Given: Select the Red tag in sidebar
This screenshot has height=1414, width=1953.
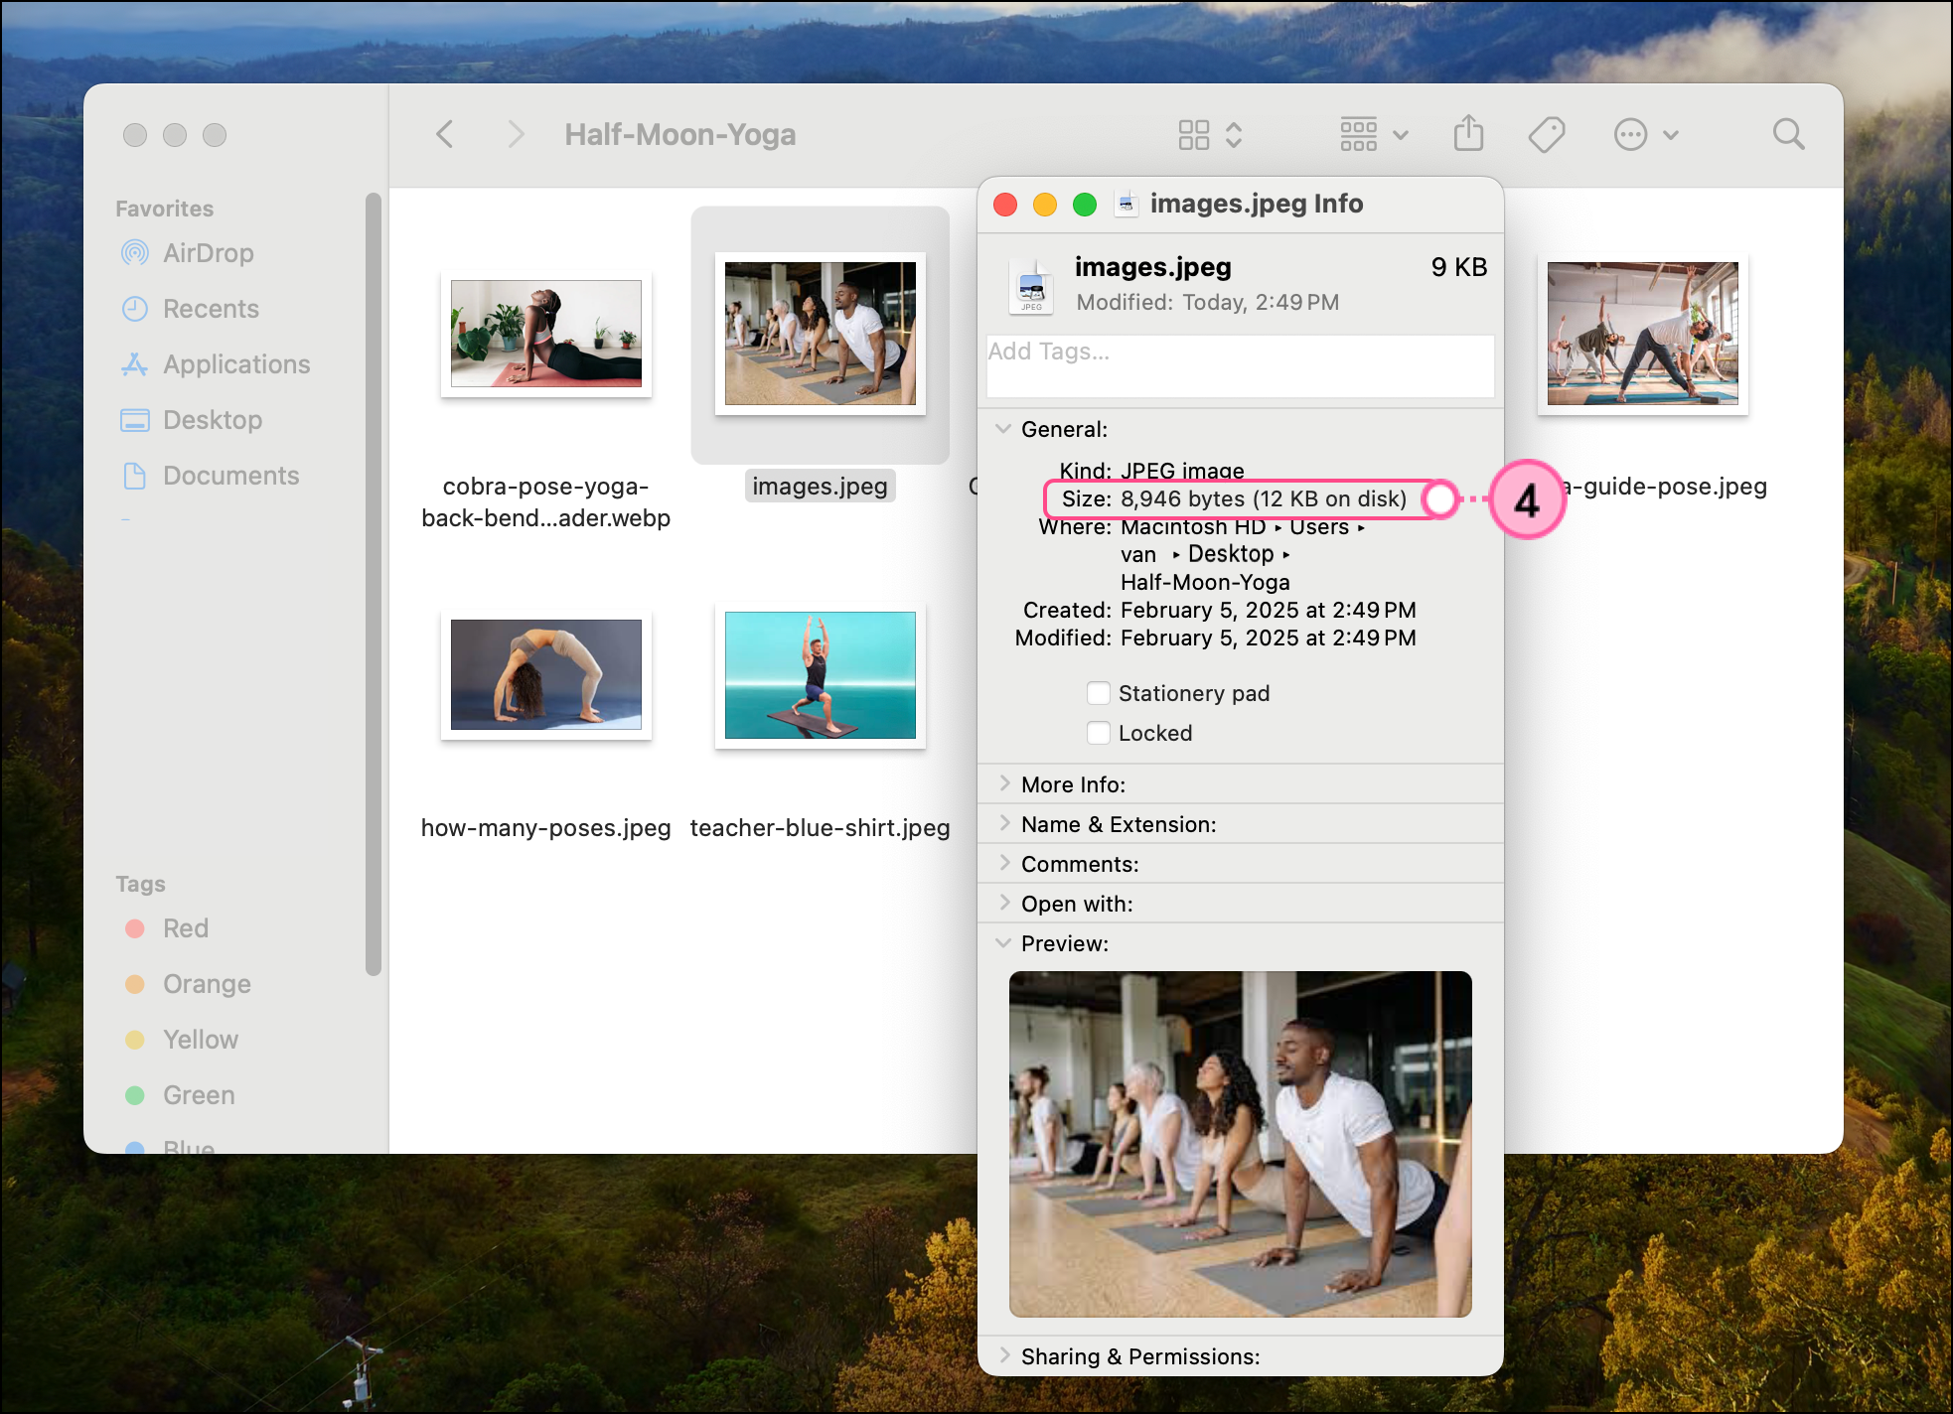Looking at the screenshot, I should 167,928.
